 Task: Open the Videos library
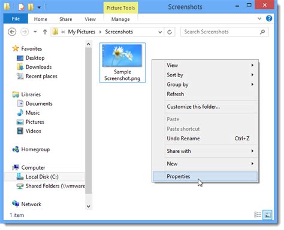33,131
